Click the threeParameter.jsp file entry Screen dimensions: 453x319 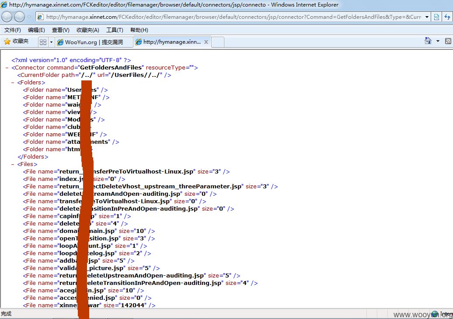(150, 187)
